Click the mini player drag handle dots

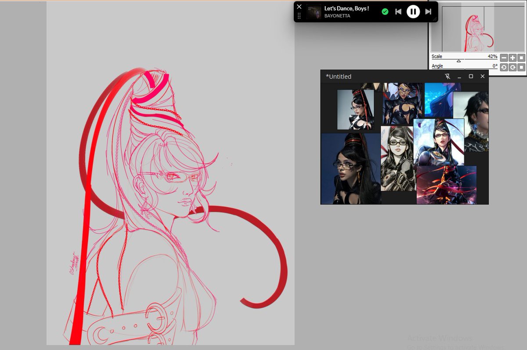pos(299,16)
